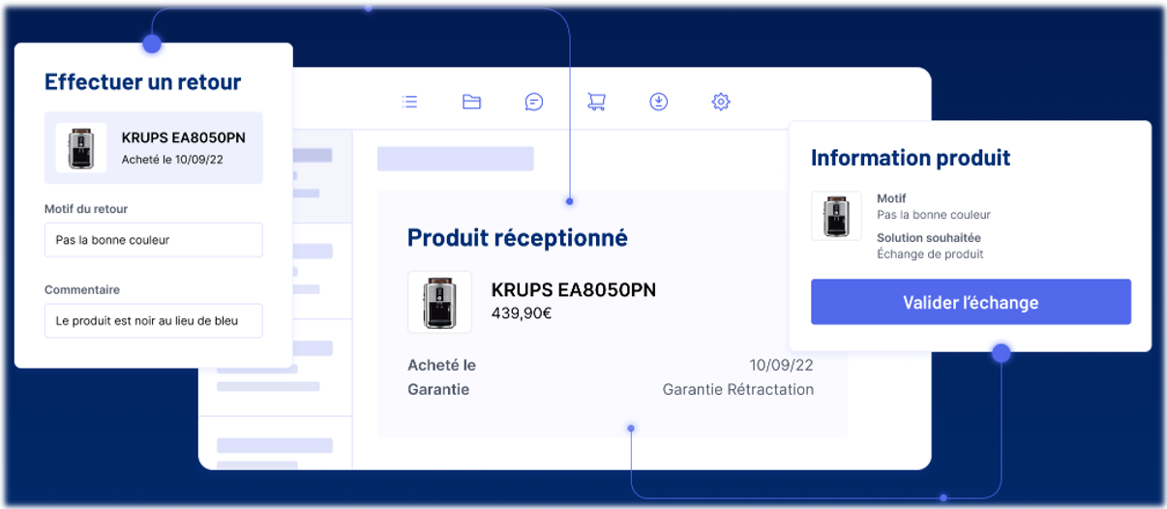Click the Valider l'échange button
Image resolution: width=1167 pixels, height=509 pixels.
pyautogui.click(x=971, y=302)
